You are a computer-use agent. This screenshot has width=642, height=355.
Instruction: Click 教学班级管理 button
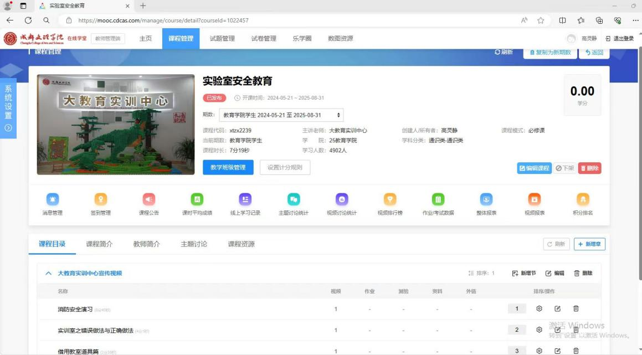[x=228, y=167]
